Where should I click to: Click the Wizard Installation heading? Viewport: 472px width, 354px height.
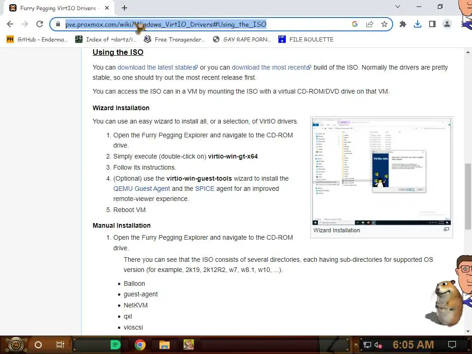pos(121,108)
